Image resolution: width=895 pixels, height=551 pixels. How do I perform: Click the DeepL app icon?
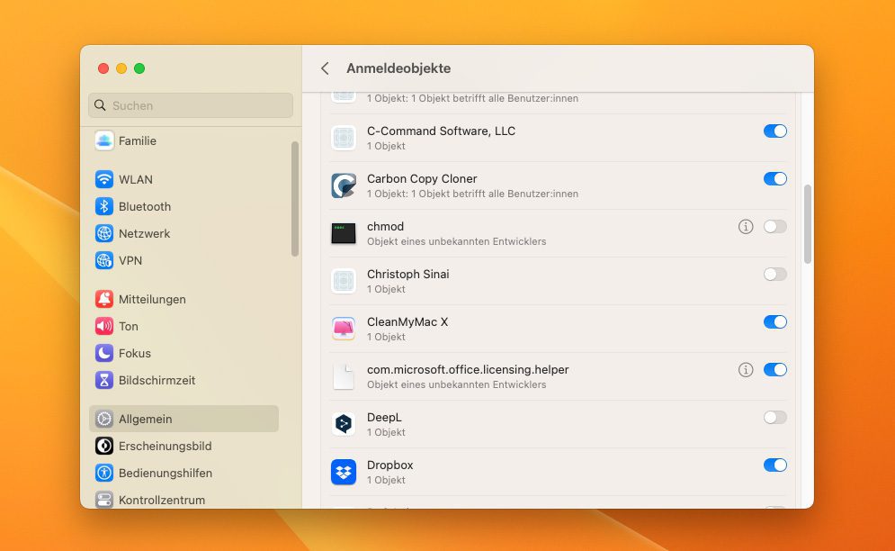click(x=344, y=424)
